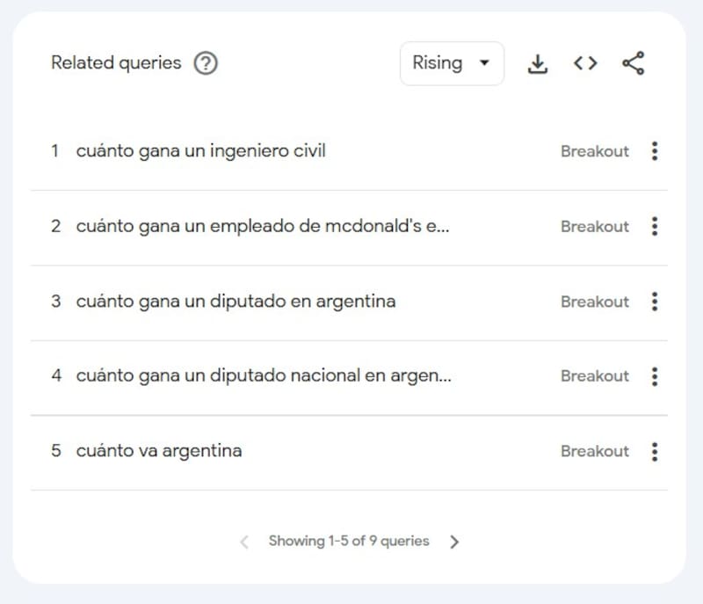Viewport: 703px width, 604px height.
Task: Go to previous page of queries
Action: pos(244,542)
